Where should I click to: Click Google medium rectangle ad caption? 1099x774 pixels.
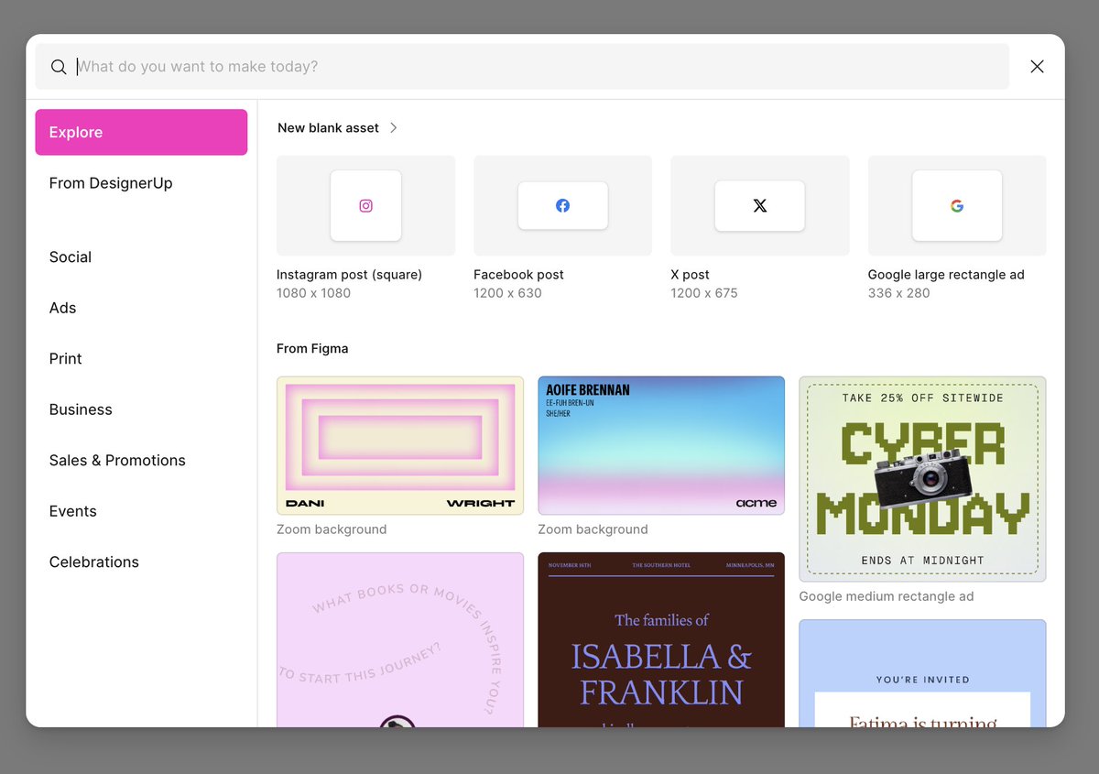(887, 596)
